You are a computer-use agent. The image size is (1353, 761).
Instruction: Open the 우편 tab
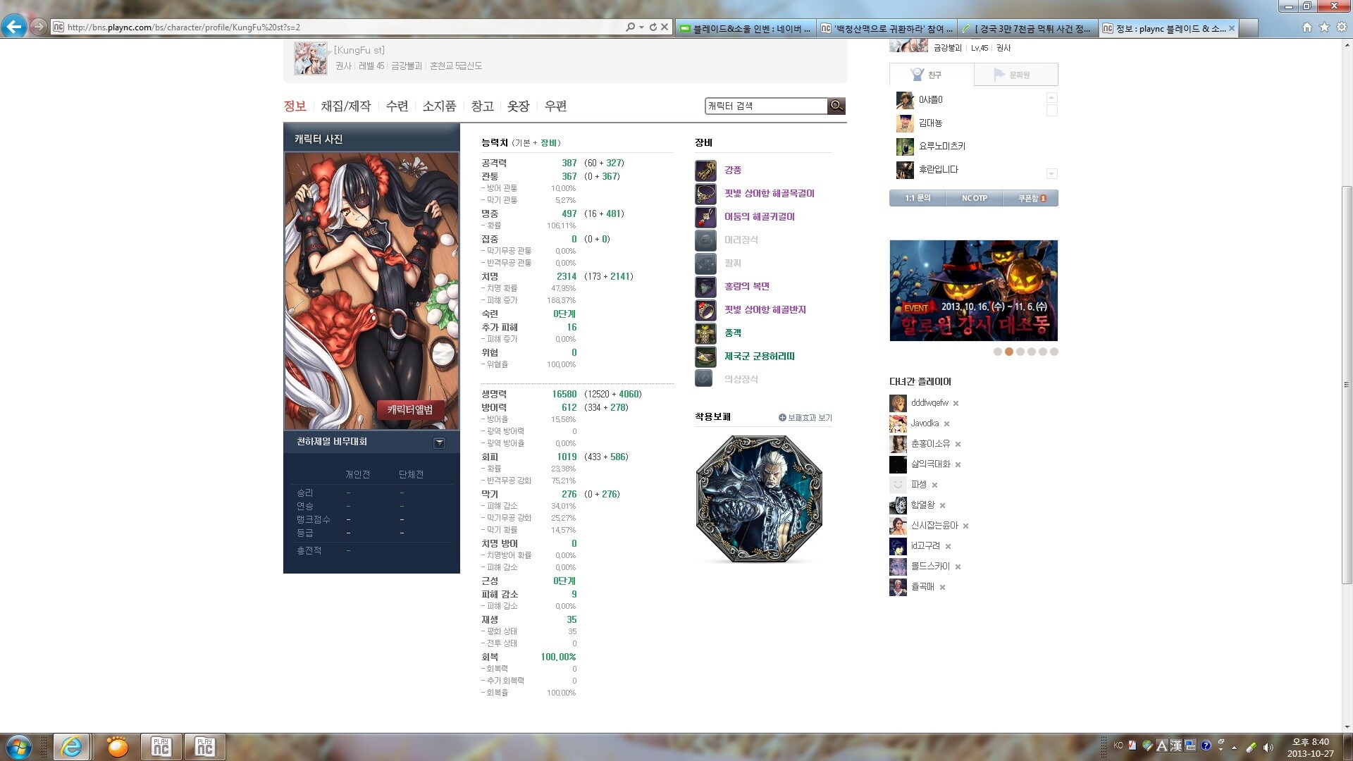pyautogui.click(x=556, y=106)
